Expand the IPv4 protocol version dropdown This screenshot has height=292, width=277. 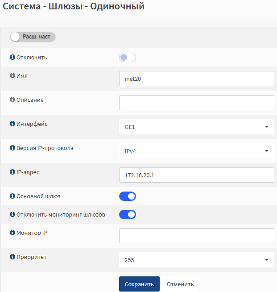point(196,151)
